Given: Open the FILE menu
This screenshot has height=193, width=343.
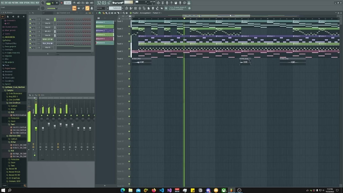Looking at the screenshot, I should coord(2,3).
